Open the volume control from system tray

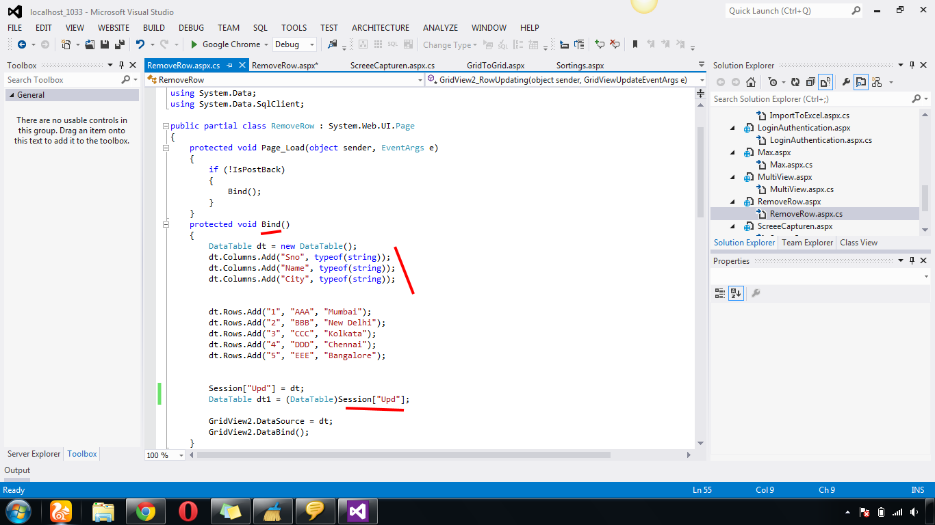pos(914,512)
